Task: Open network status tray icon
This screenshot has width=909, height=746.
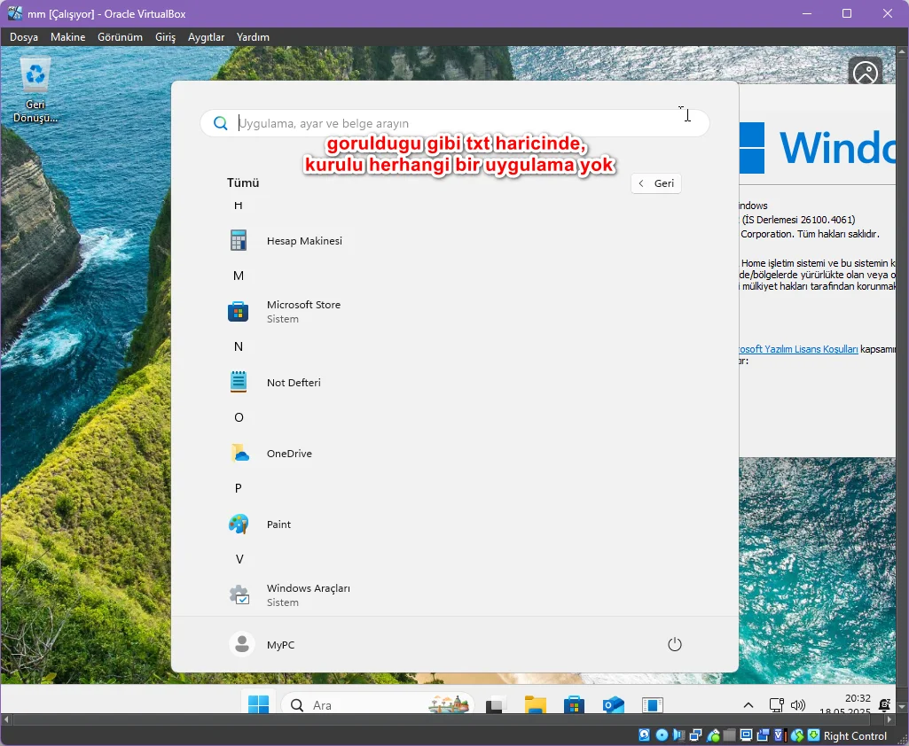Action: (776, 705)
